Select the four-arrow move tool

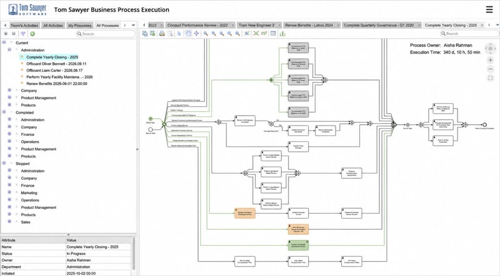(x=196, y=34)
